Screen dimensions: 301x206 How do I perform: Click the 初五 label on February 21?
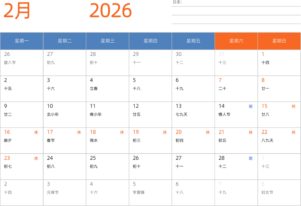tap(222, 140)
